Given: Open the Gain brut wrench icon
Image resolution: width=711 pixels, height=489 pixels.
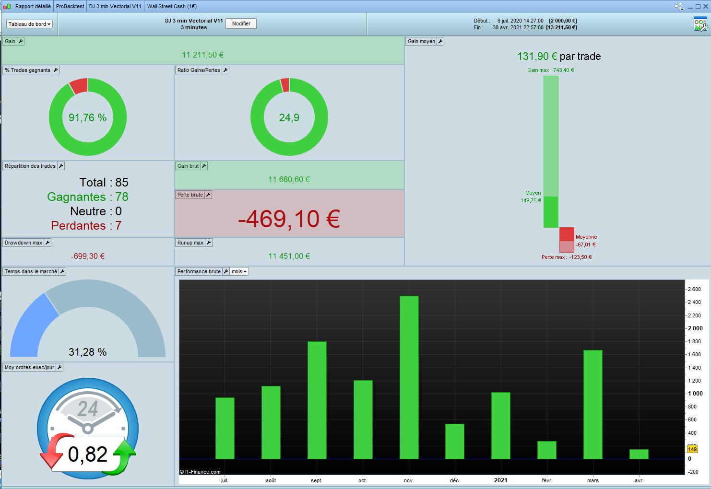Looking at the screenshot, I should point(204,166).
